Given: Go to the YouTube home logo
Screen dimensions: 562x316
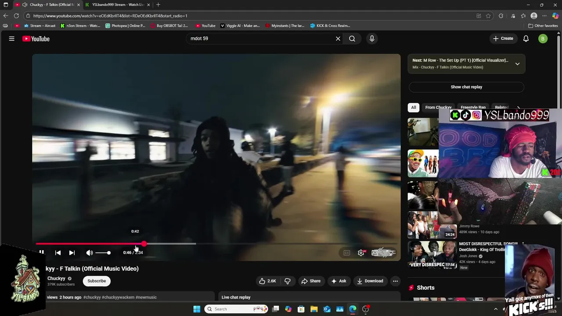Looking at the screenshot, I should click(36, 39).
